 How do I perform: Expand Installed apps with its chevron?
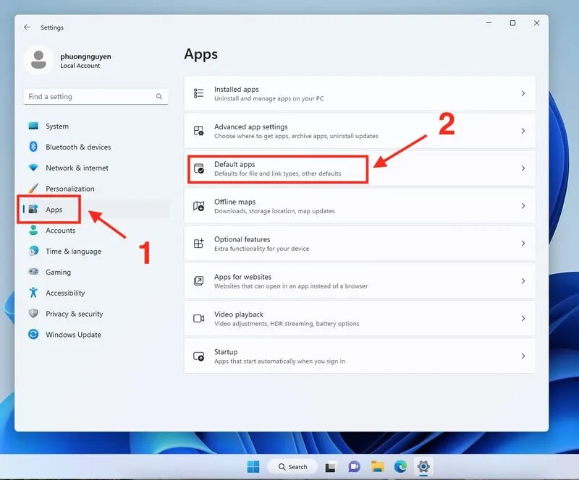[x=523, y=93]
